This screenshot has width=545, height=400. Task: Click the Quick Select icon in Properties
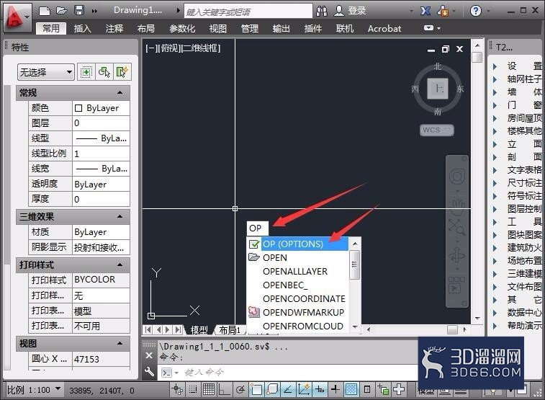(122, 72)
